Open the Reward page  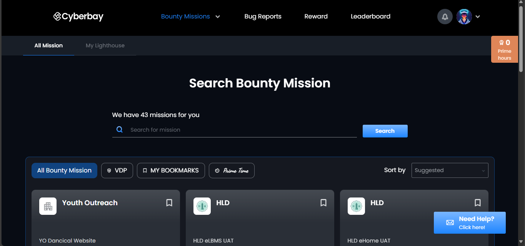click(316, 17)
